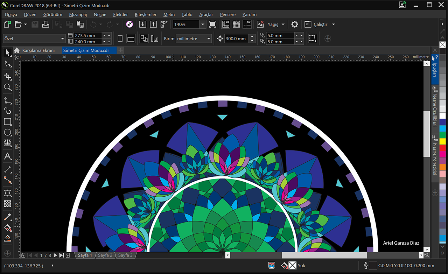Print the current document
The image size is (448, 274).
[45, 24]
